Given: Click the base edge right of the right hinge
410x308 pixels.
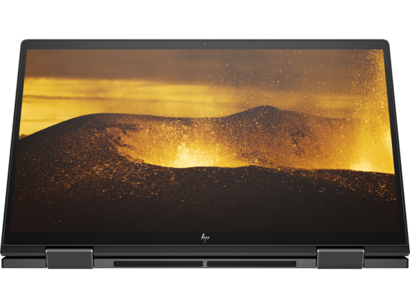Looking at the screenshot, I should pyautogui.click(x=386, y=262).
